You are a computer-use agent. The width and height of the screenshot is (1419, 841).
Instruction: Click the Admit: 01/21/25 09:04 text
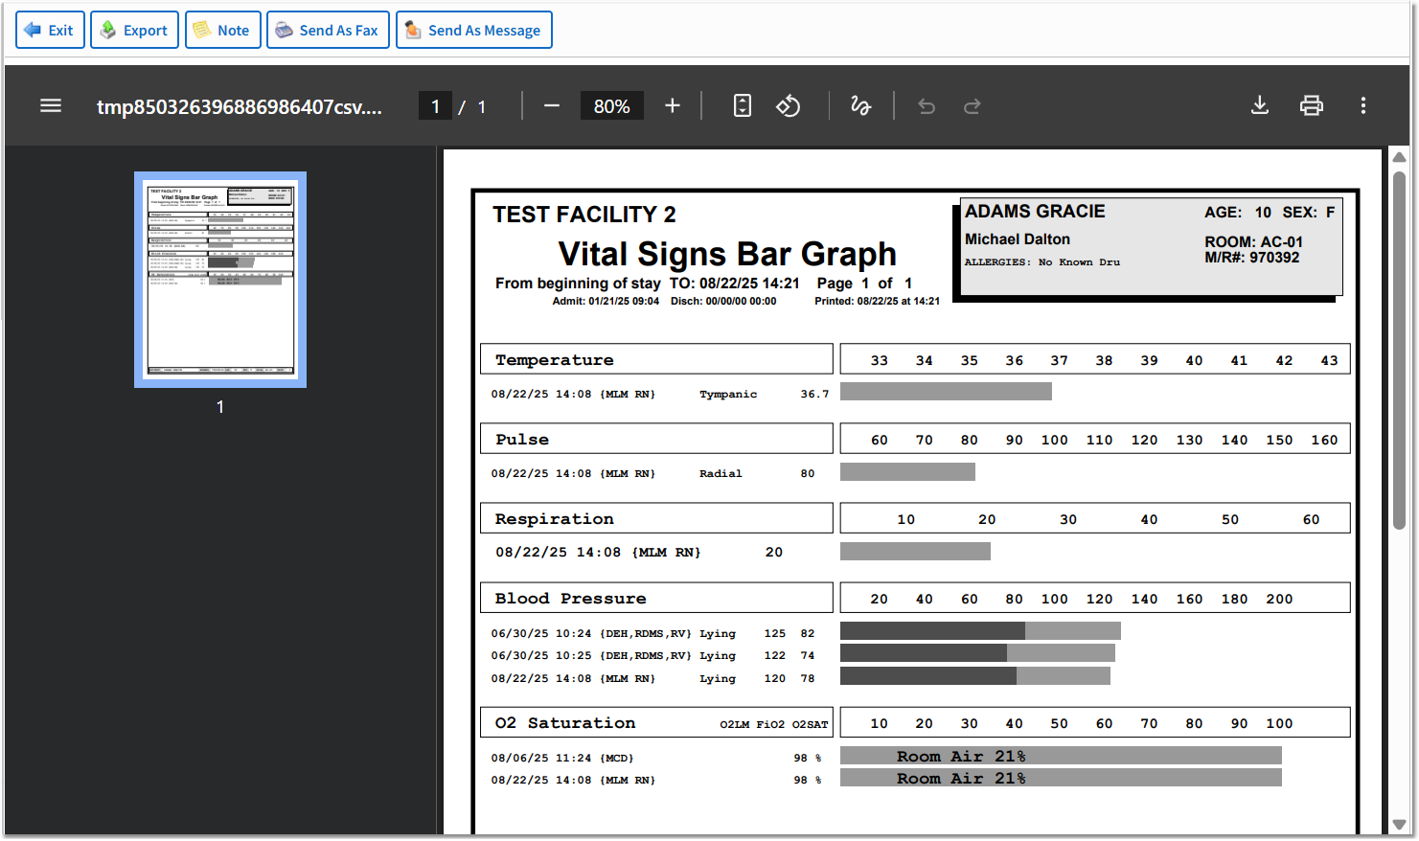point(606,301)
